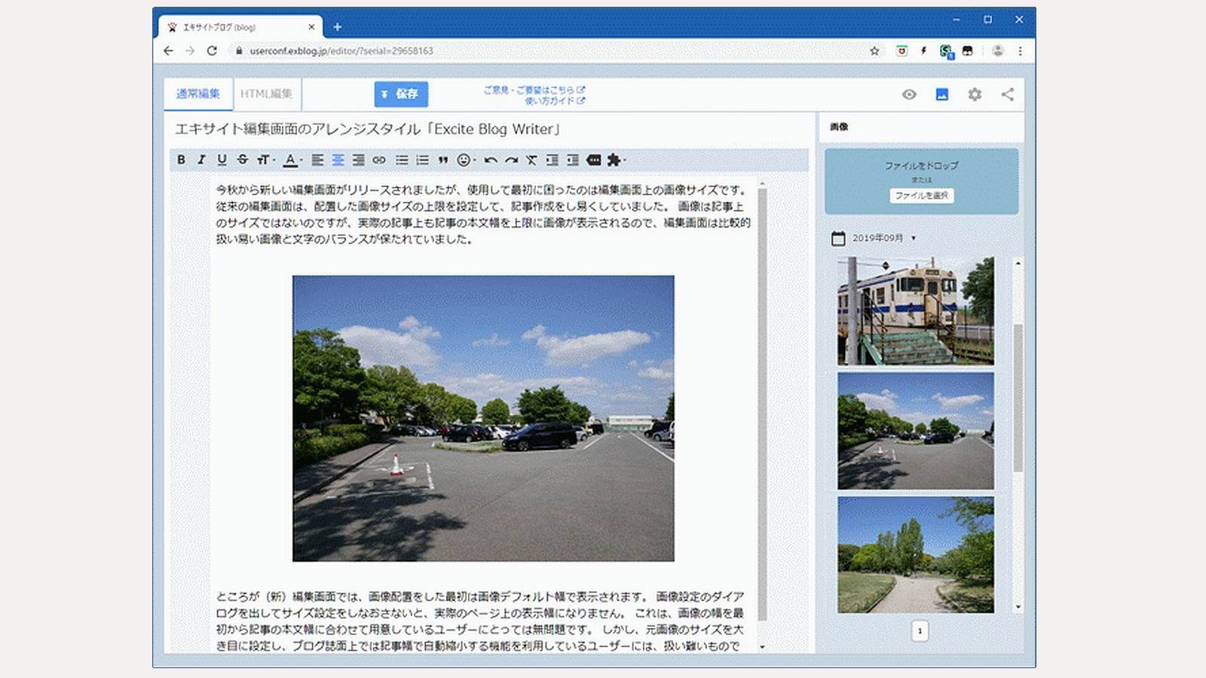The image size is (1206, 678).
Task: Click the image list scroll-down arrow
Action: click(1018, 607)
